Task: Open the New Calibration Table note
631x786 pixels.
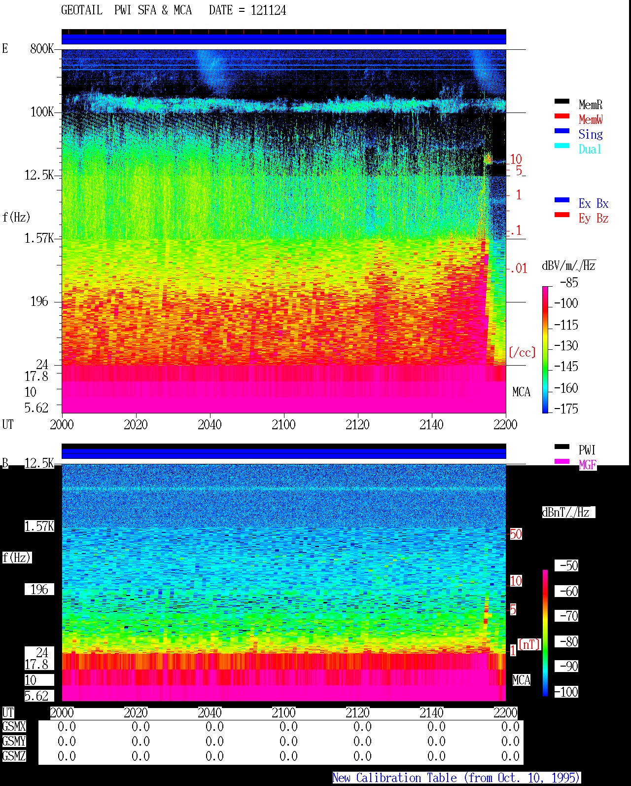Action: click(456, 778)
